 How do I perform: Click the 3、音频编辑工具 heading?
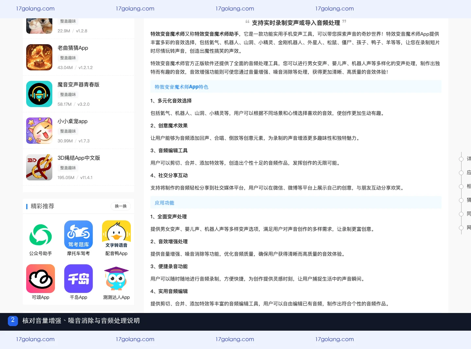coord(169,150)
